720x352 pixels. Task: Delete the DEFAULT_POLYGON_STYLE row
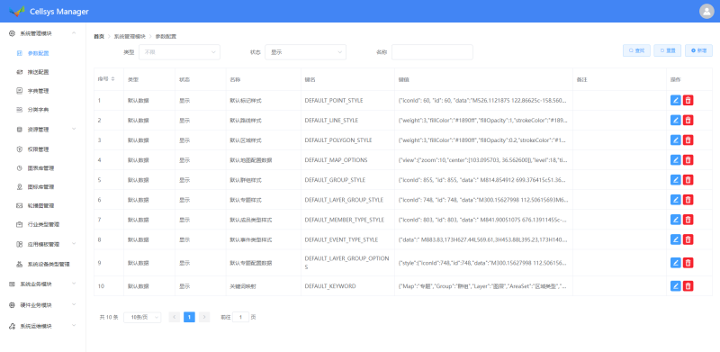(x=688, y=140)
